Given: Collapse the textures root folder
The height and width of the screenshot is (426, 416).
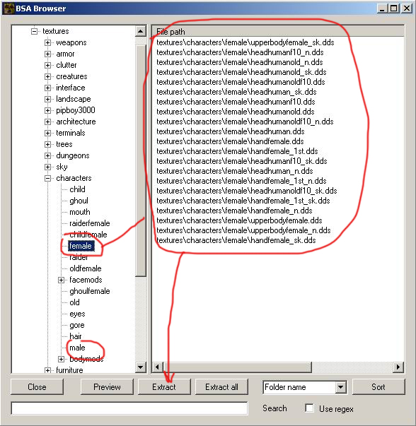Looking at the screenshot, I should pyautogui.click(x=34, y=31).
